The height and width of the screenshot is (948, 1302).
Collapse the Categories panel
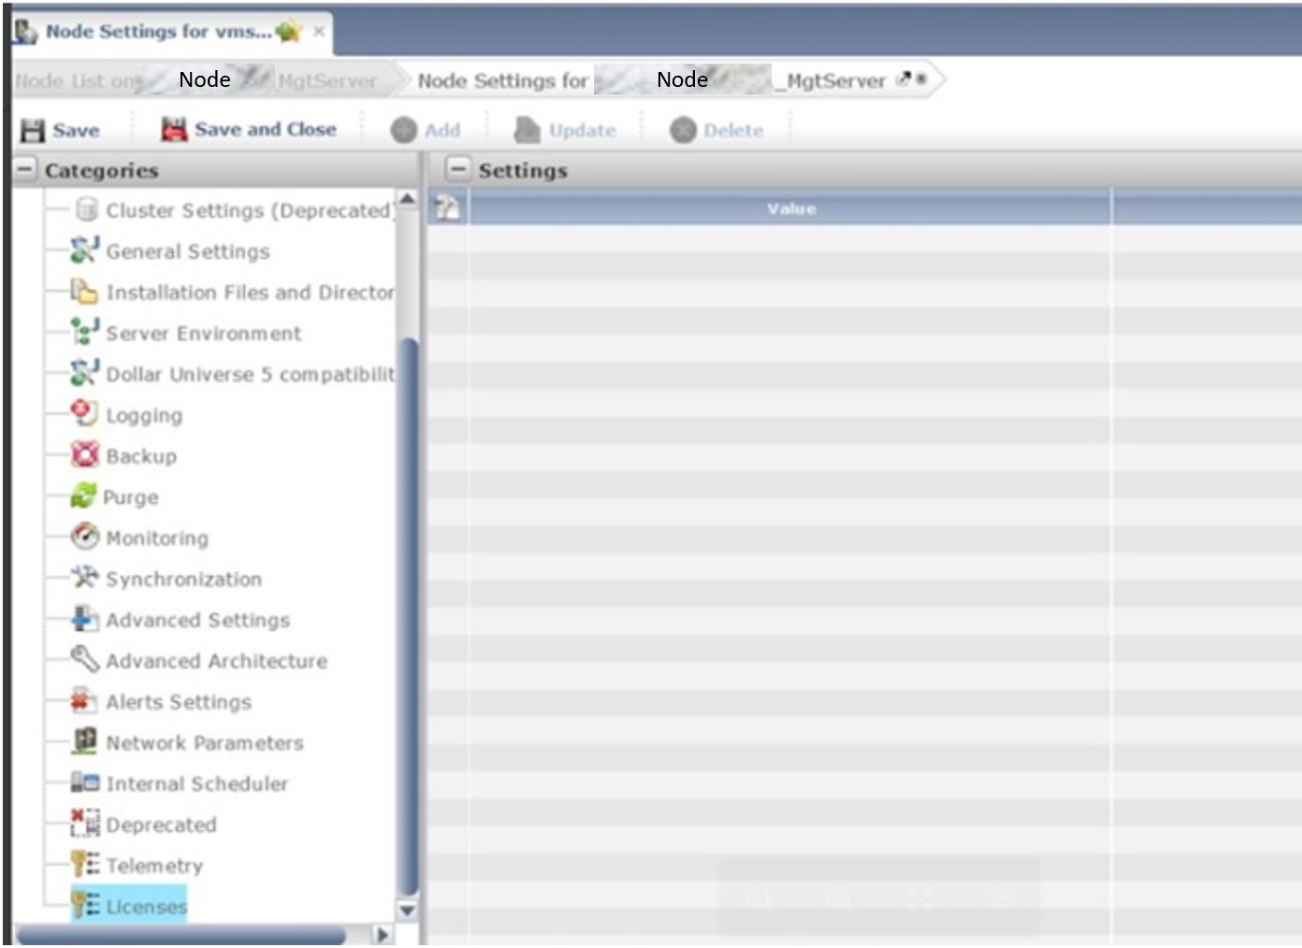25,170
